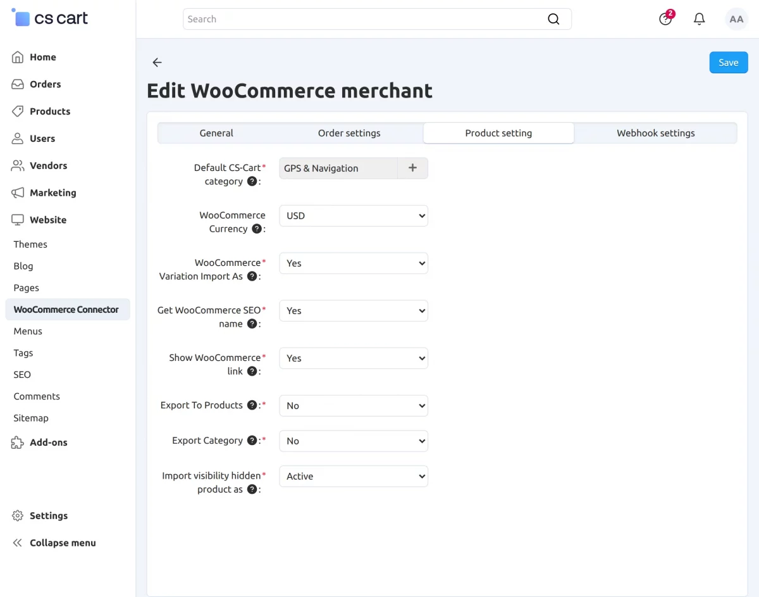Screen dimensions: 759x597
Task: Open the help icon with red badge
Action: point(666,18)
